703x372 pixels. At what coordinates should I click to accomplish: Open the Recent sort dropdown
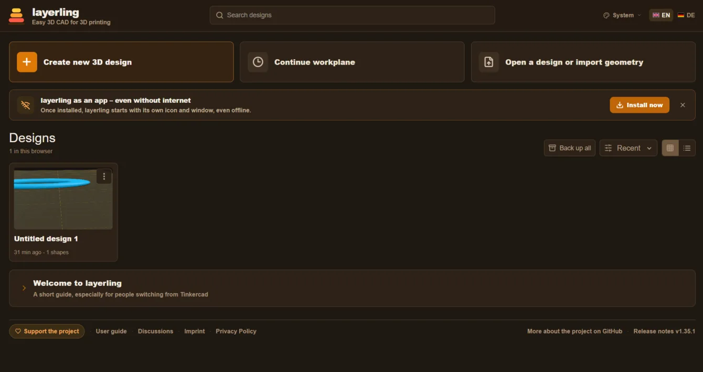(x=629, y=148)
